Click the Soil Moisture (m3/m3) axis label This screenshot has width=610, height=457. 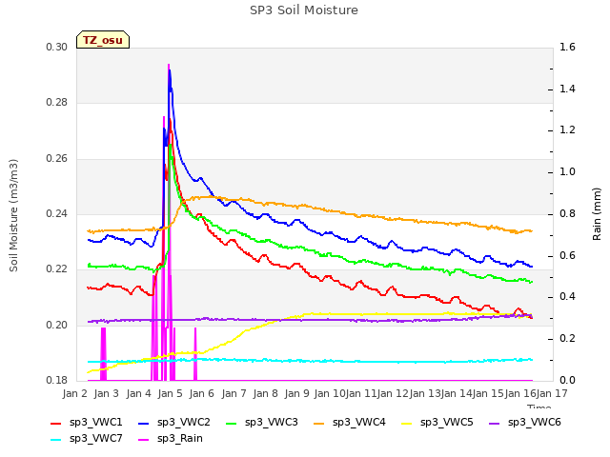13,215
